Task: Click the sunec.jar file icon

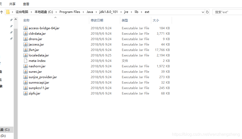Action: point(26,71)
